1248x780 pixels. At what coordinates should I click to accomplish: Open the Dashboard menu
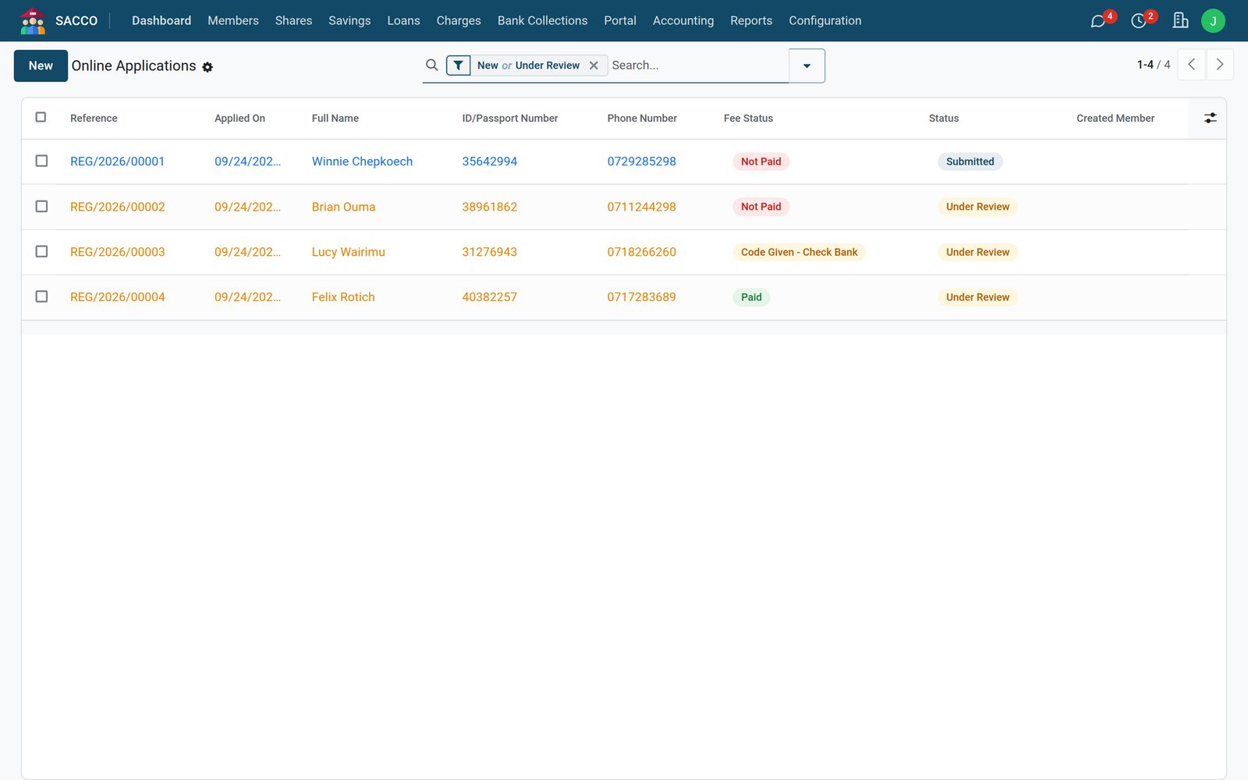click(x=161, y=20)
